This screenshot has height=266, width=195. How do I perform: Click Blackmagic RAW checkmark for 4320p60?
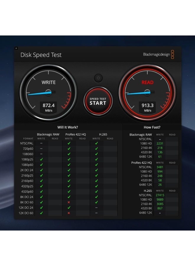(x=41, y=191)
